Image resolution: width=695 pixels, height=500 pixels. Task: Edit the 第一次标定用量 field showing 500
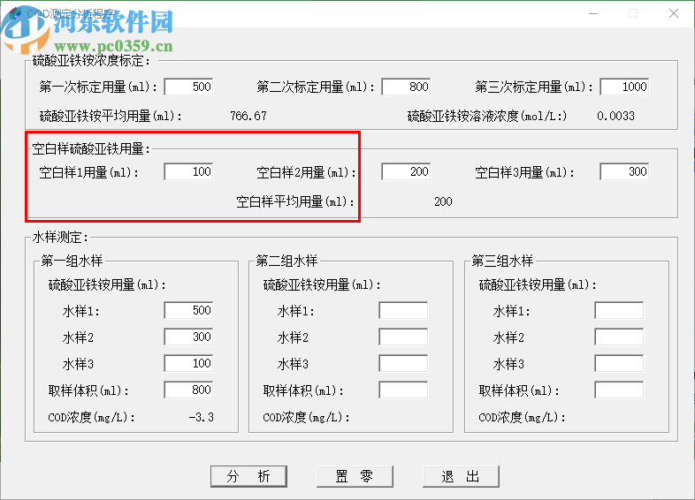click(189, 87)
